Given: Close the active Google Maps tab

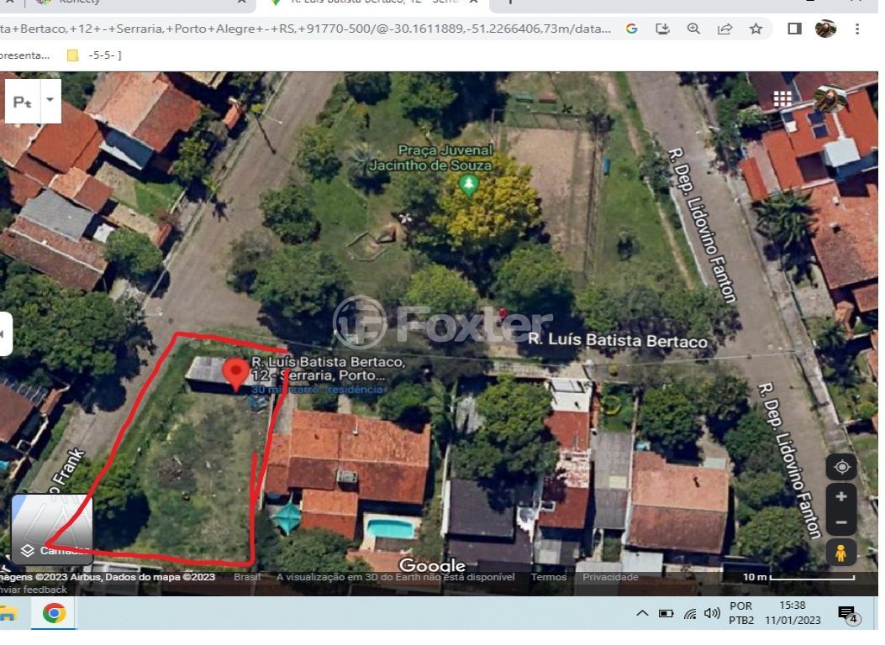Looking at the screenshot, I should (474, 2).
